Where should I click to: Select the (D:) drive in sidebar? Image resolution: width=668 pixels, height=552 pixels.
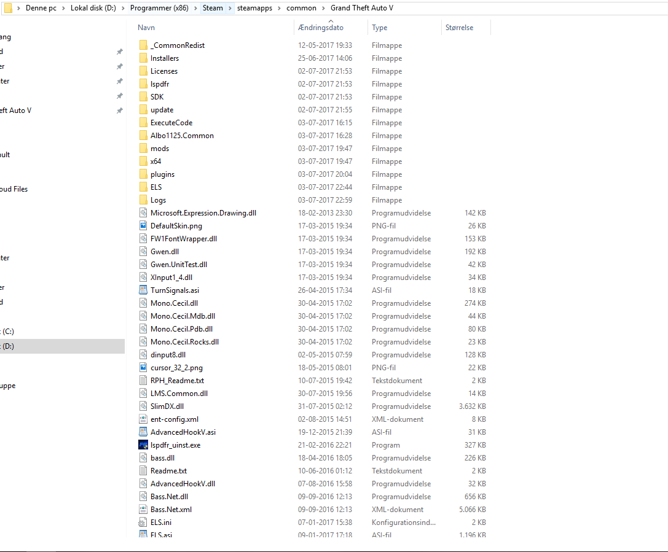tap(62, 346)
